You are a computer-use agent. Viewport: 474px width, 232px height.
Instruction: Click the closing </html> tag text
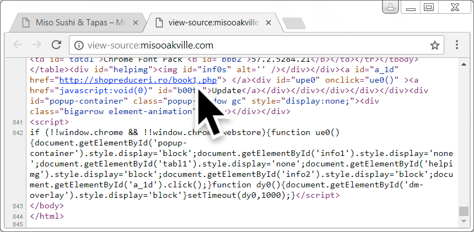click(47, 216)
